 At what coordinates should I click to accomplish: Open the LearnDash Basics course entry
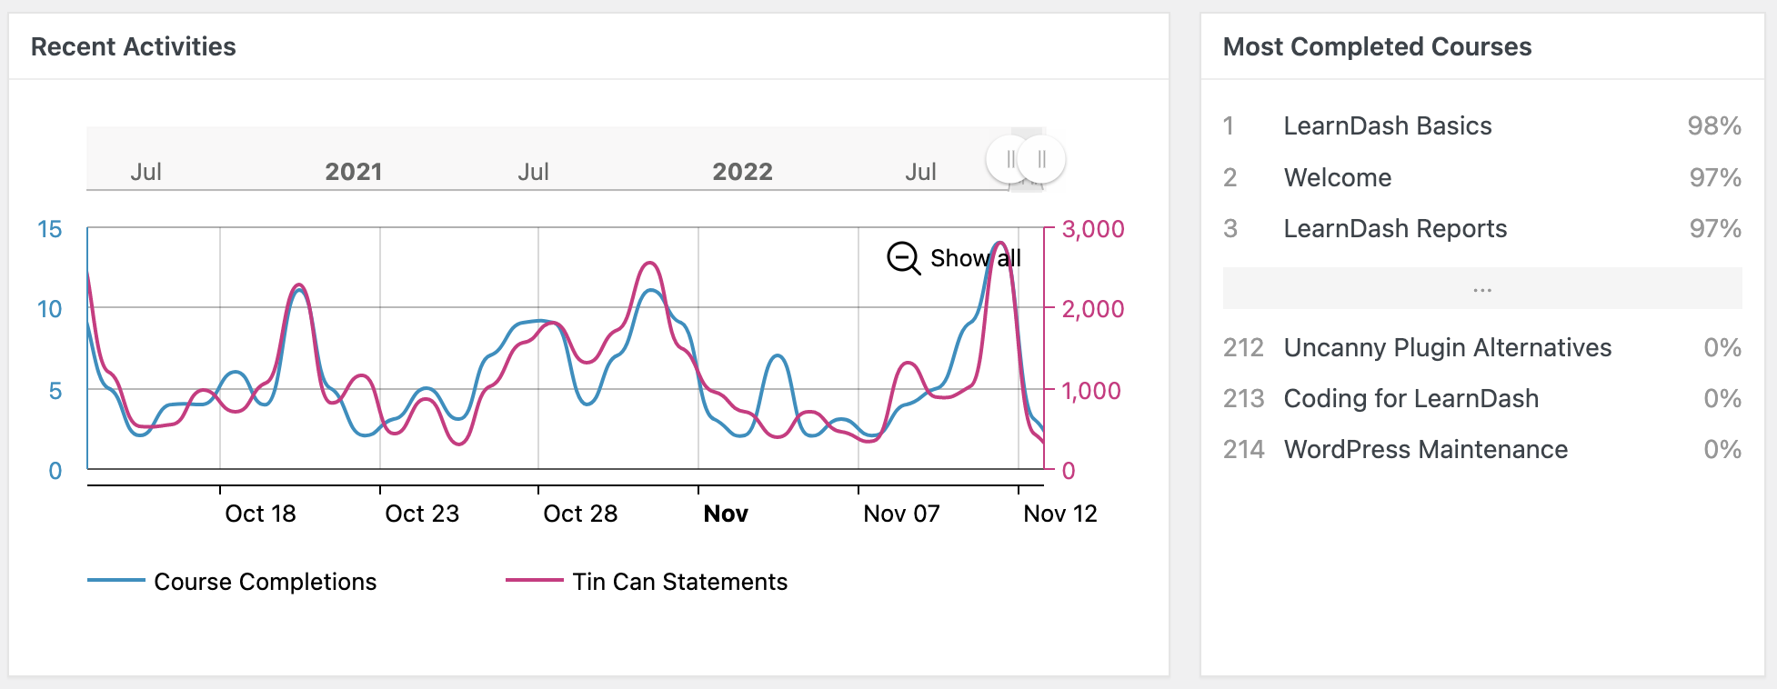(x=1388, y=126)
